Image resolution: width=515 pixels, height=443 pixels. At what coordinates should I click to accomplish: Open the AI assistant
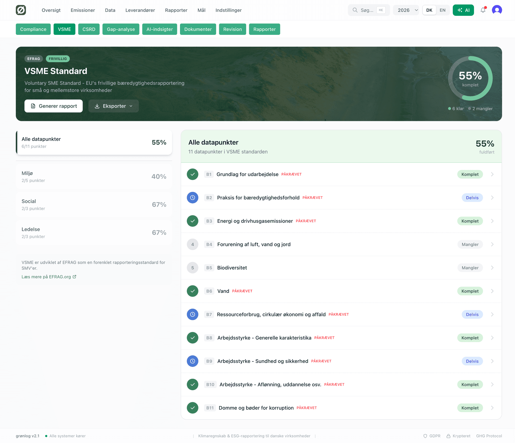coord(463,10)
